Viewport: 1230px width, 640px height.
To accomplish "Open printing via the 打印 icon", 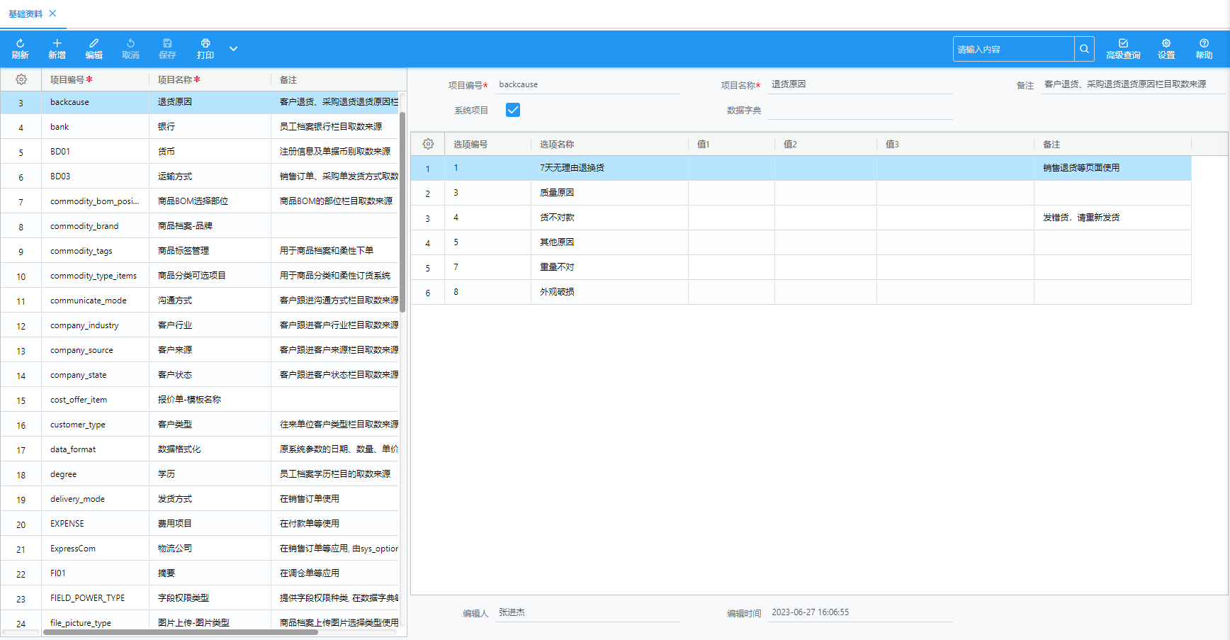I will (x=205, y=48).
